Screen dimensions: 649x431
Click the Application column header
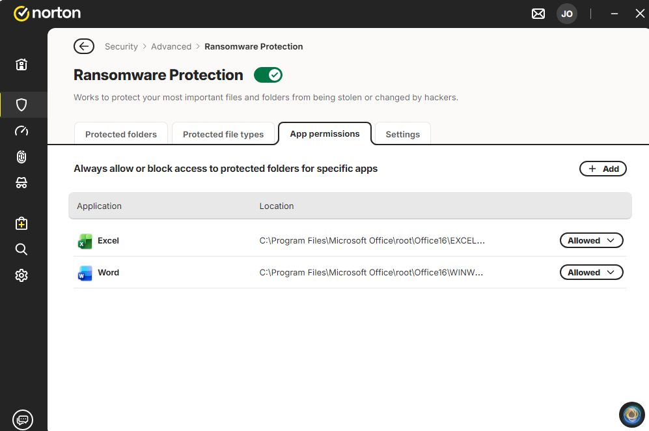coord(100,206)
